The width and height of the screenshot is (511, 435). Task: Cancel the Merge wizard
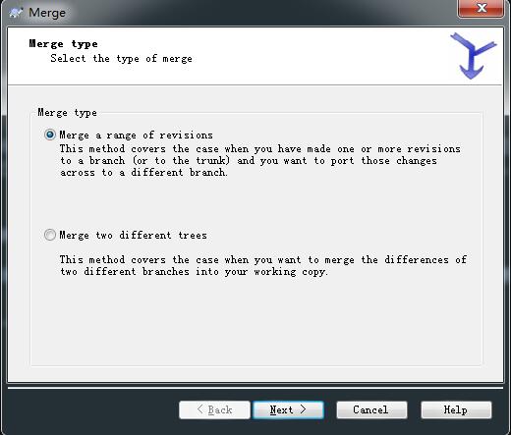pos(371,409)
